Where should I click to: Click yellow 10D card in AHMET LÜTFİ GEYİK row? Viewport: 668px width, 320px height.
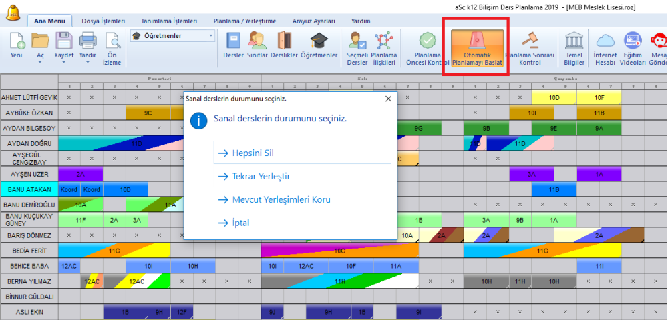554,97
